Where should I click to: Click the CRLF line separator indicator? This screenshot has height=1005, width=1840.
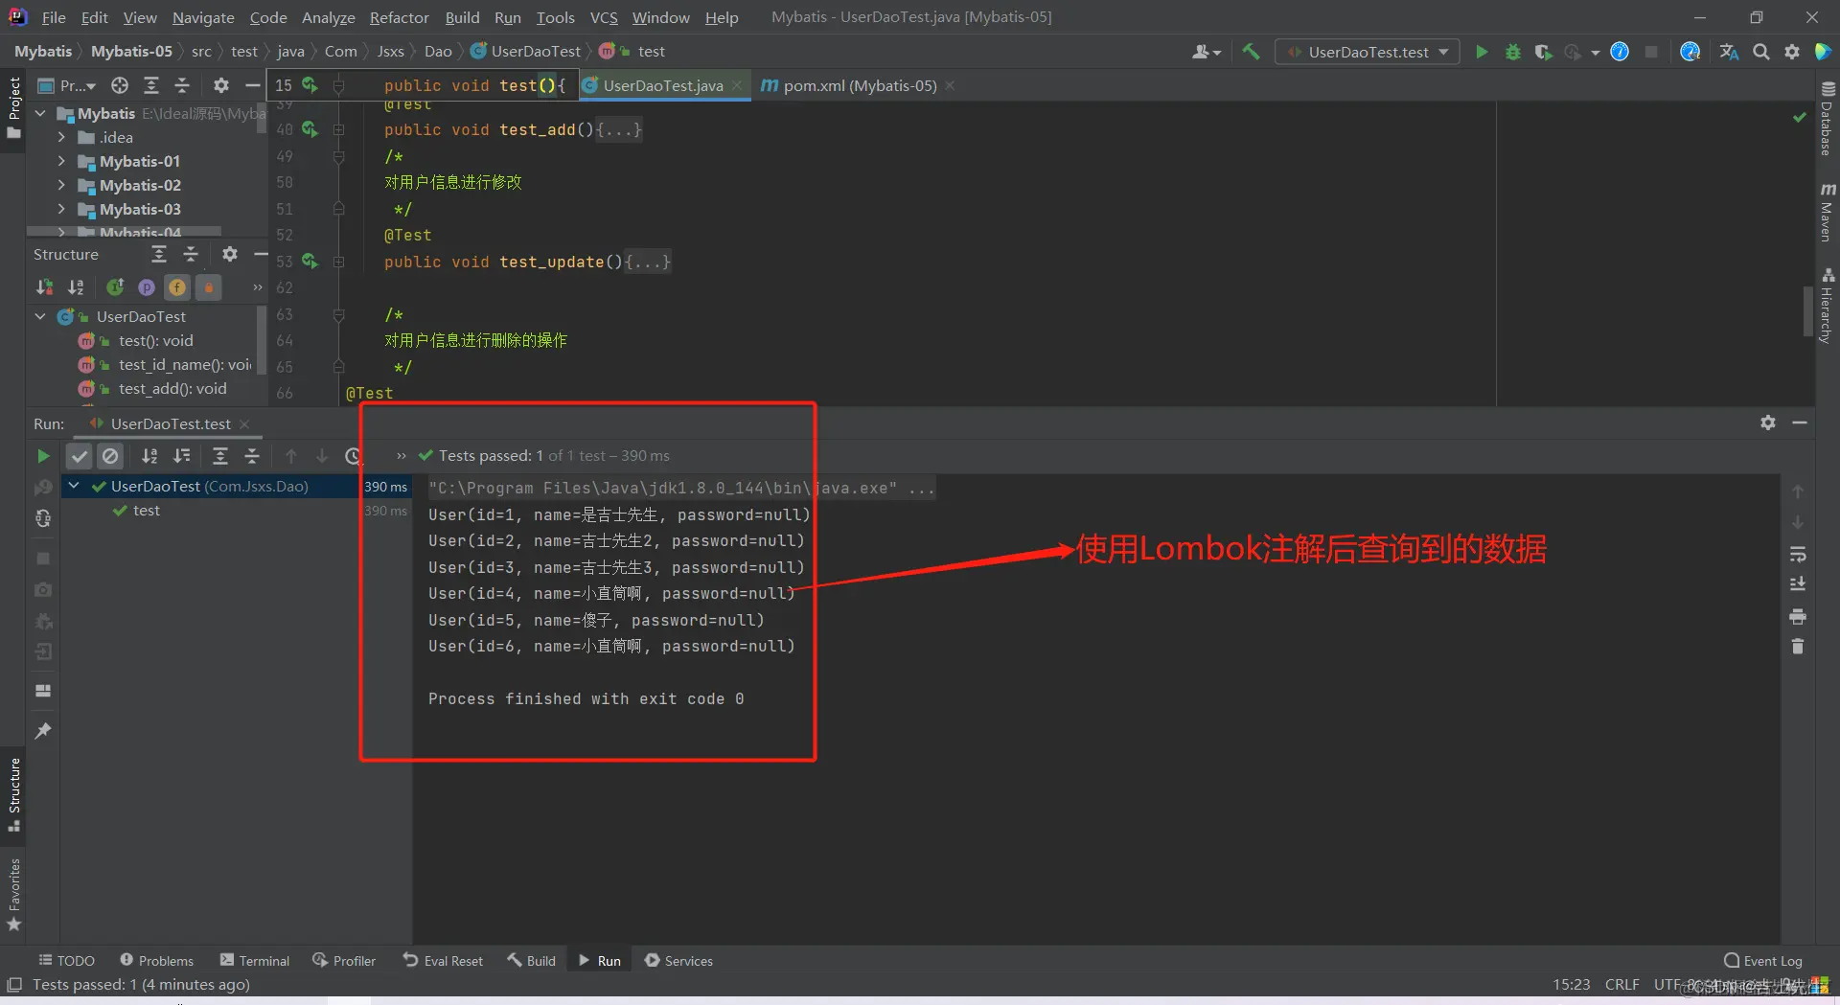1621,984
